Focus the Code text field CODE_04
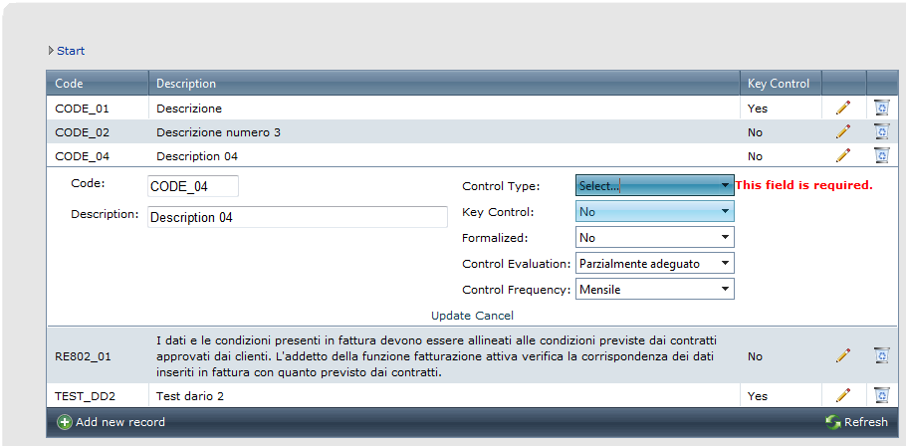 193,186
